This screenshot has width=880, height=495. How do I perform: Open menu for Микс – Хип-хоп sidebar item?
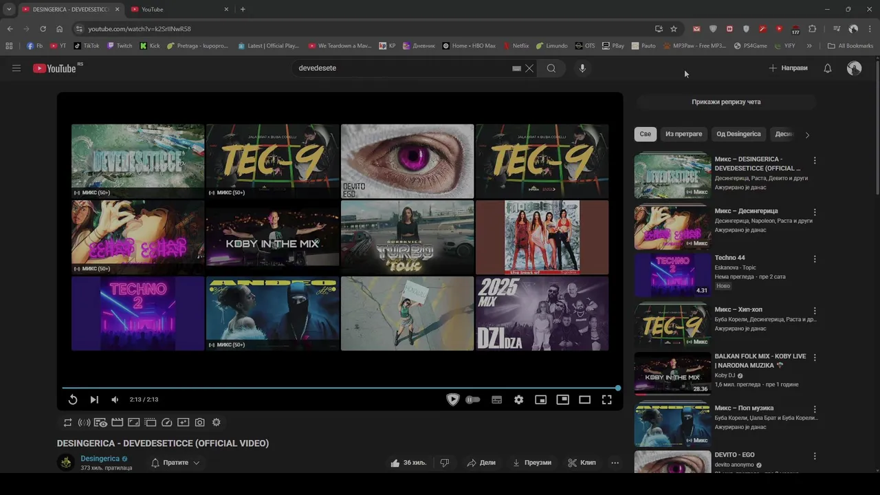[x=815, y=311]
